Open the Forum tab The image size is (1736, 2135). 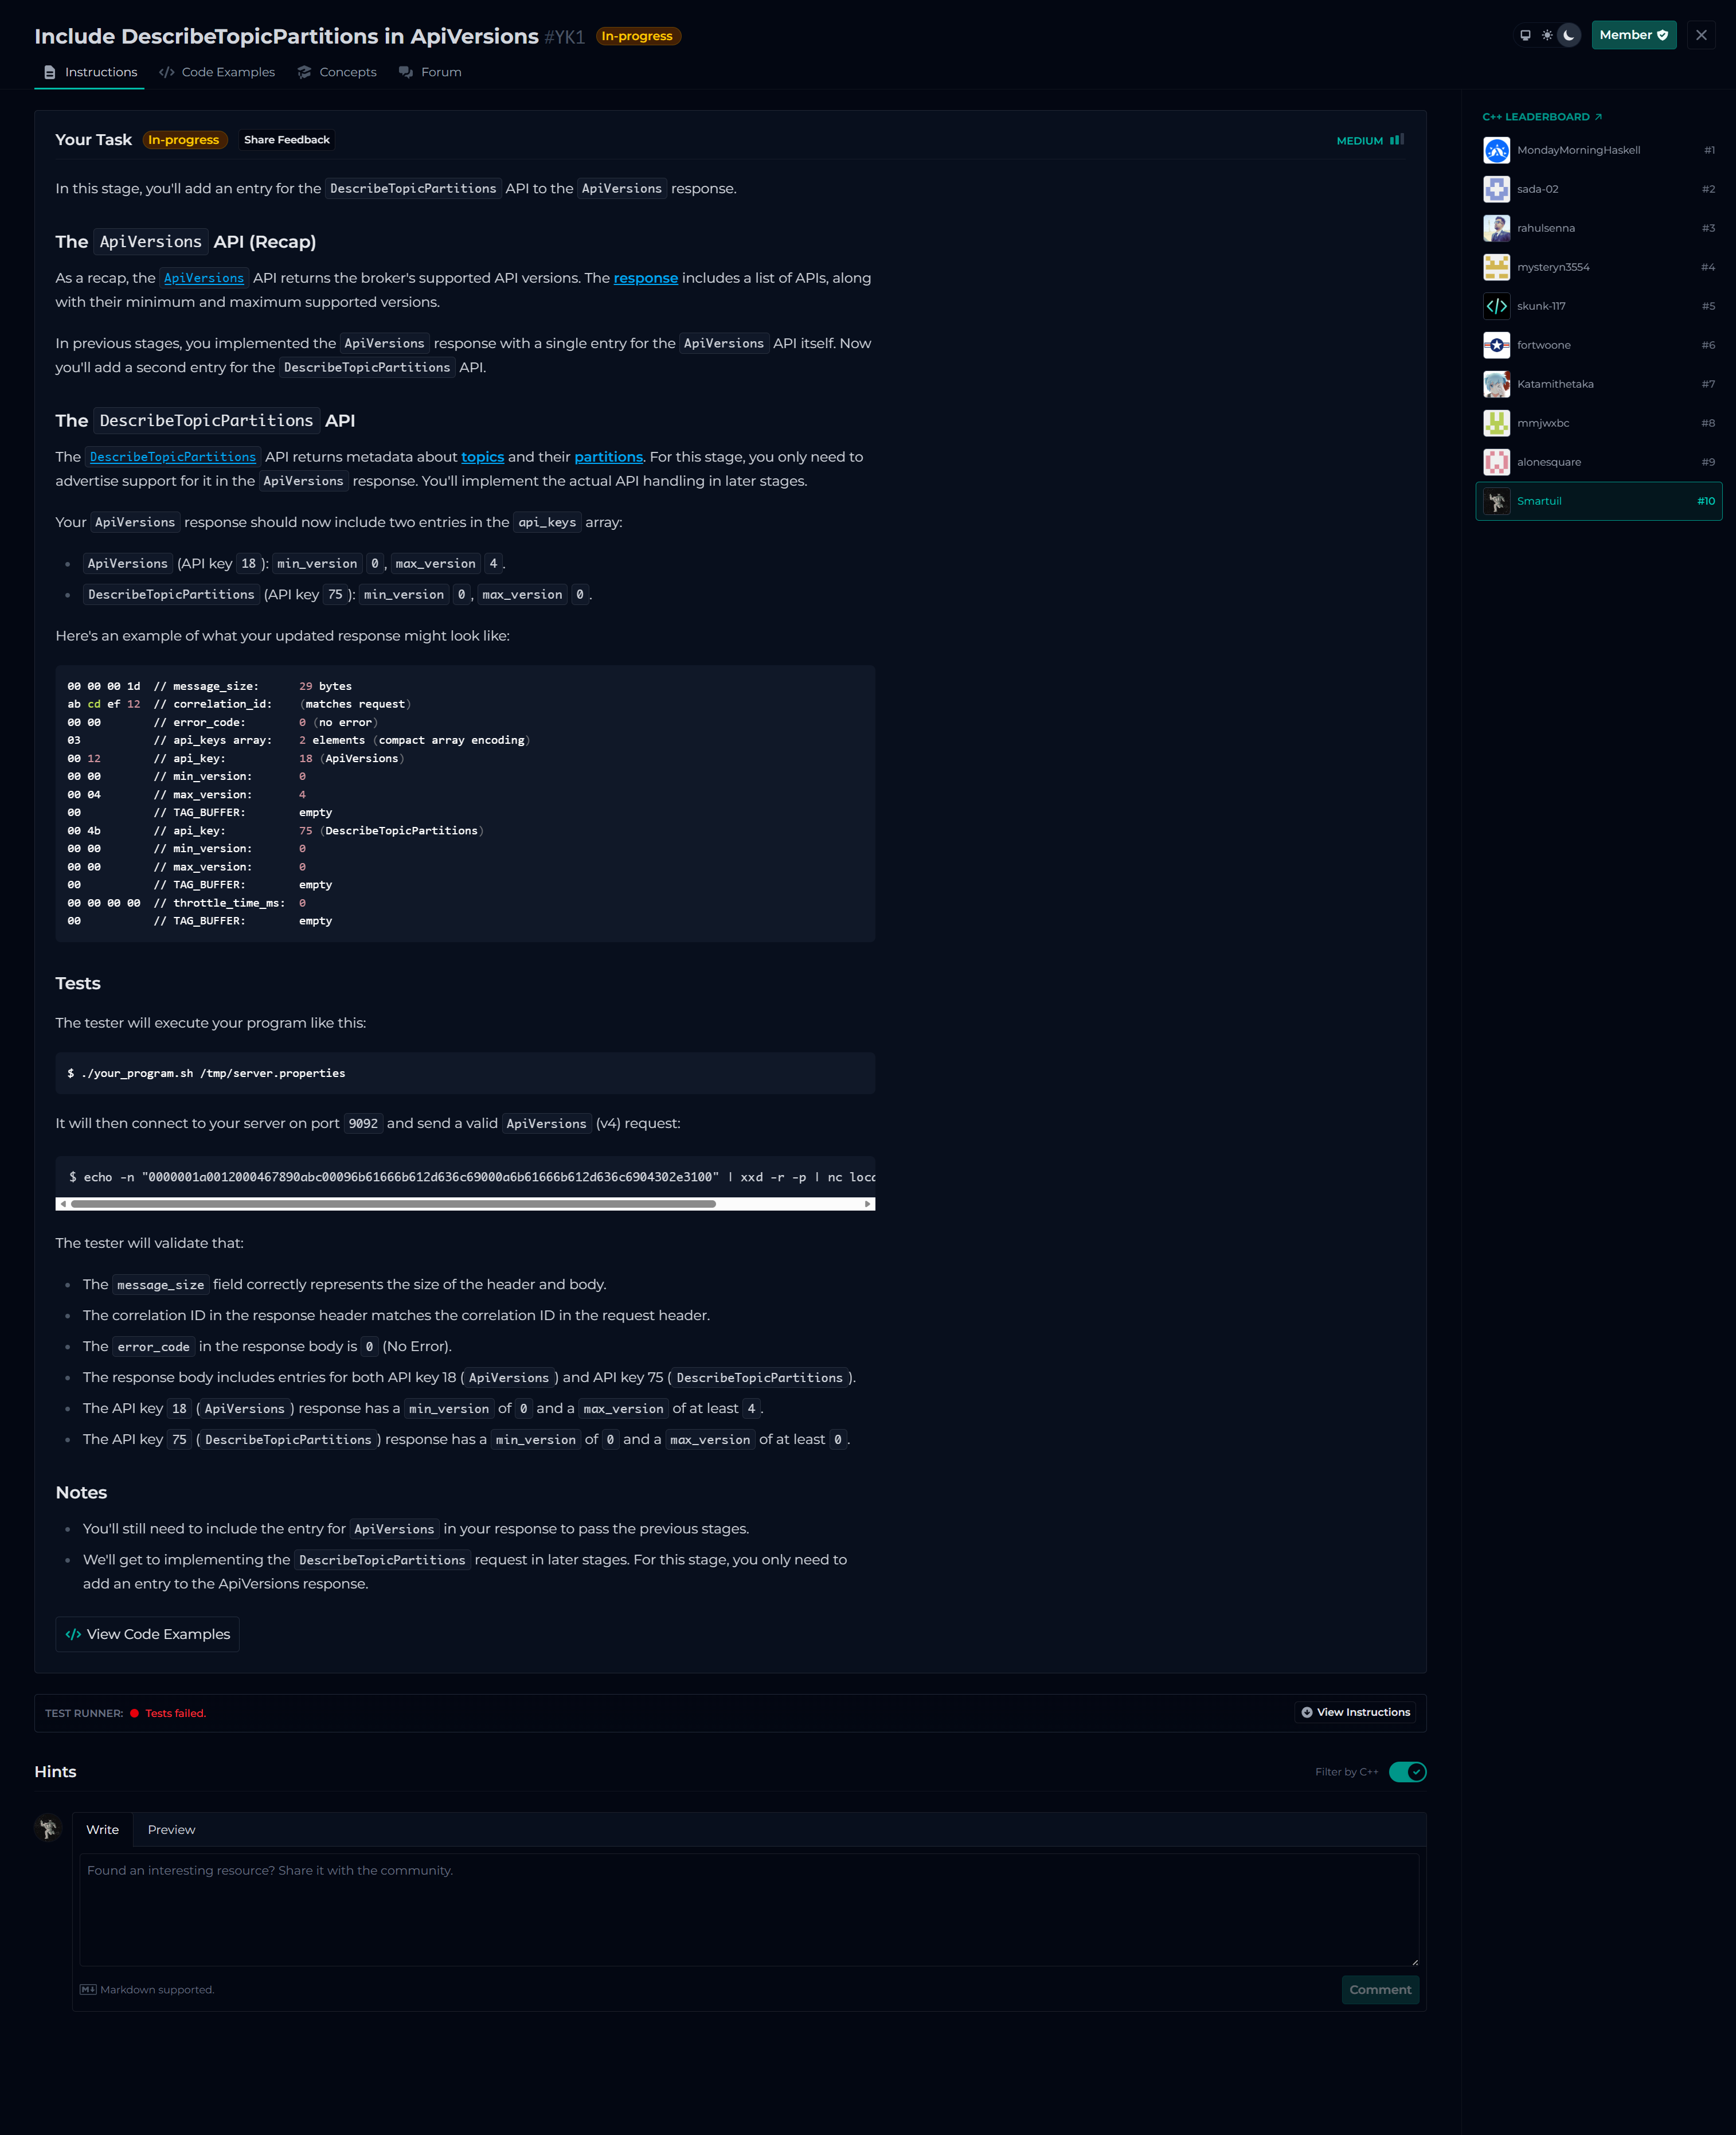tap(430, 72)
